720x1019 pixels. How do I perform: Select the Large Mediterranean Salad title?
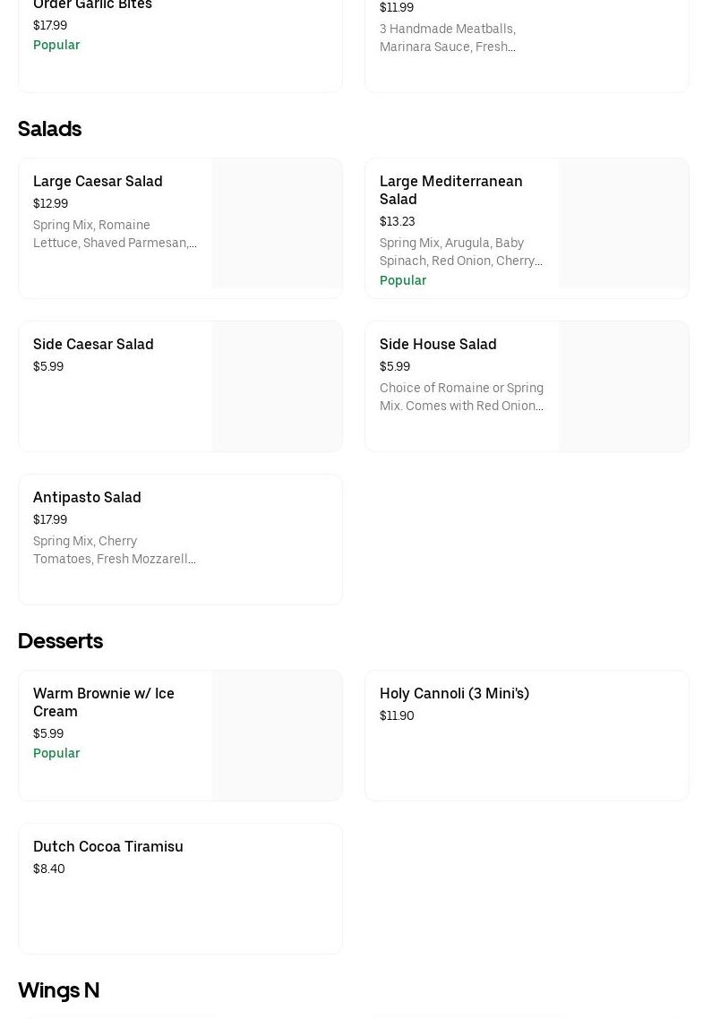[x=450, y=190]
